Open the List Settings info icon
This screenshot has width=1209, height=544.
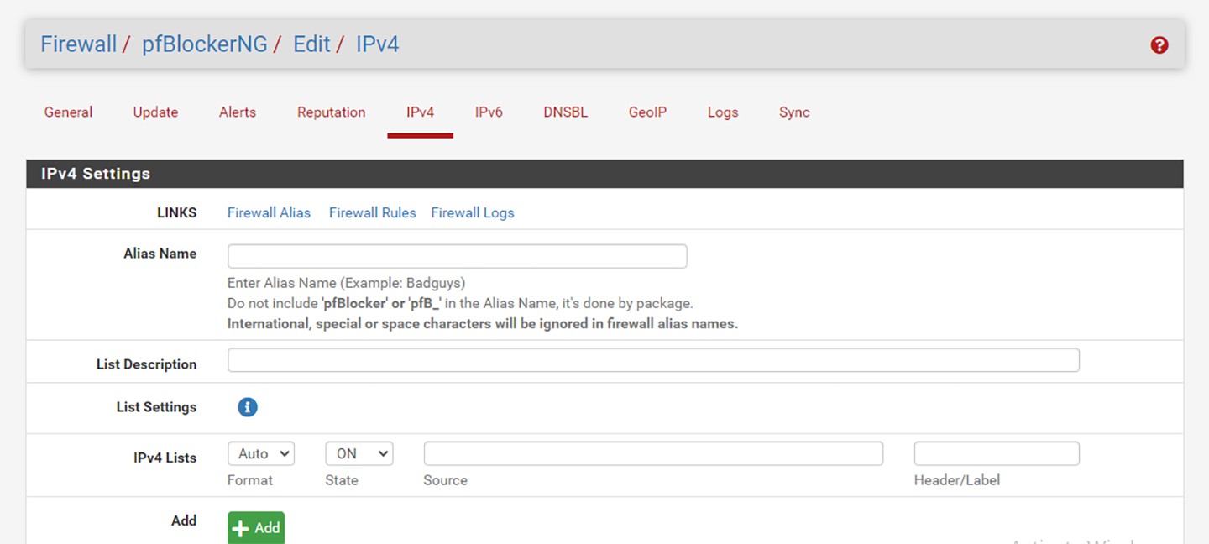tap(247, 407)
